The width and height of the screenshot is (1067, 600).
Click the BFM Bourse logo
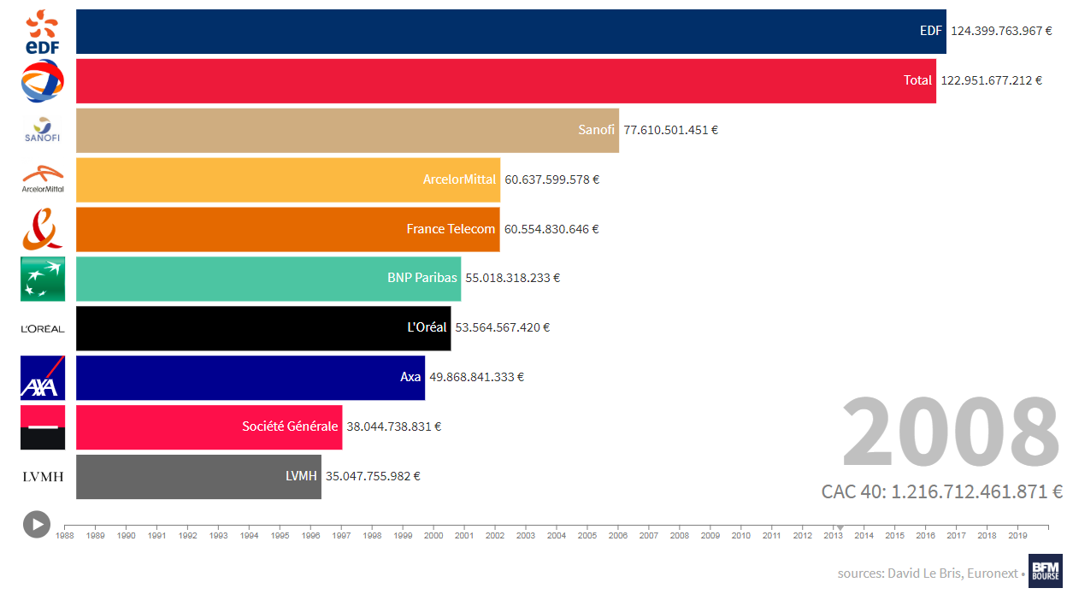click(x=1045, y=571)
